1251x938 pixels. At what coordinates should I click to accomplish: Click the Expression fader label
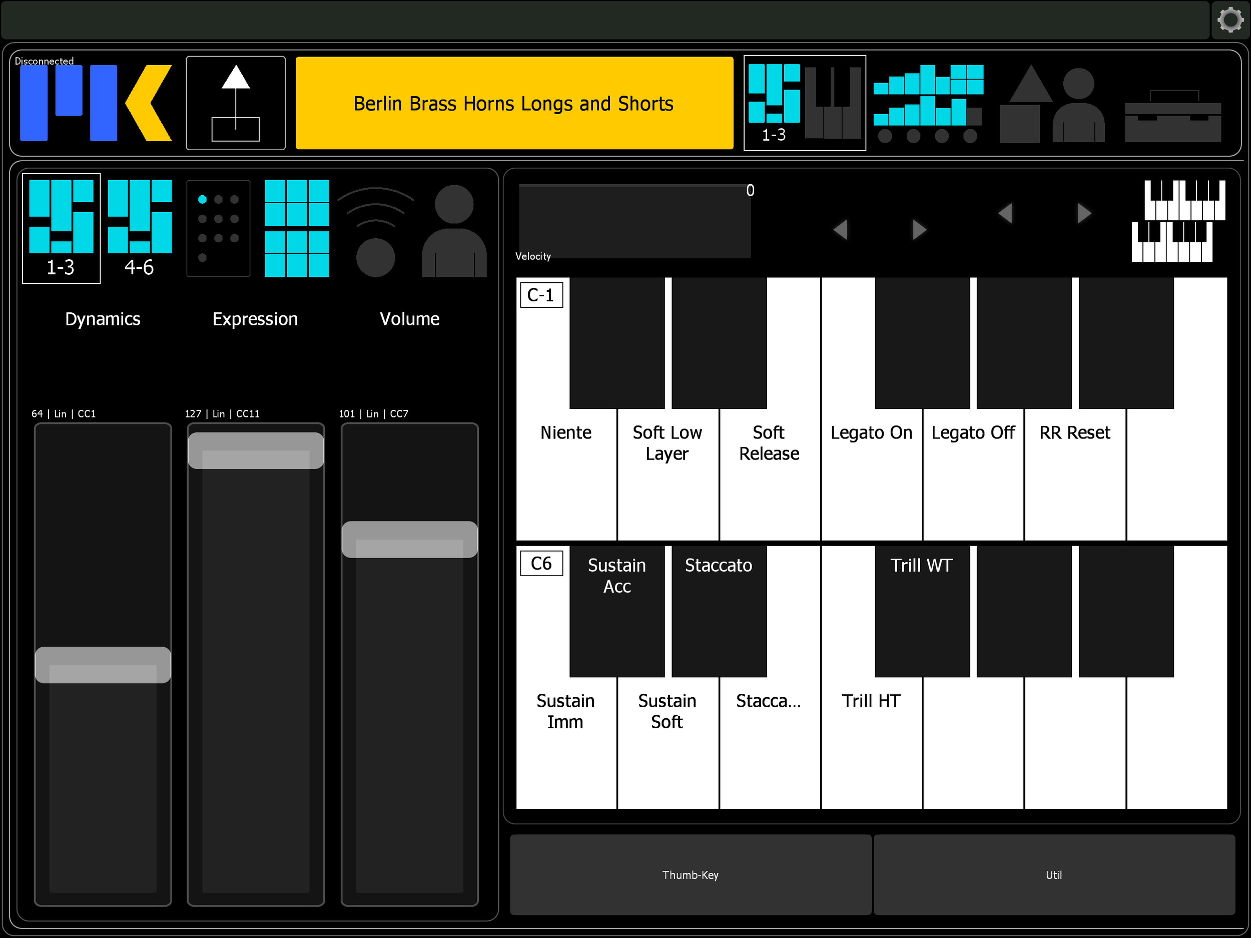(255, 319)
